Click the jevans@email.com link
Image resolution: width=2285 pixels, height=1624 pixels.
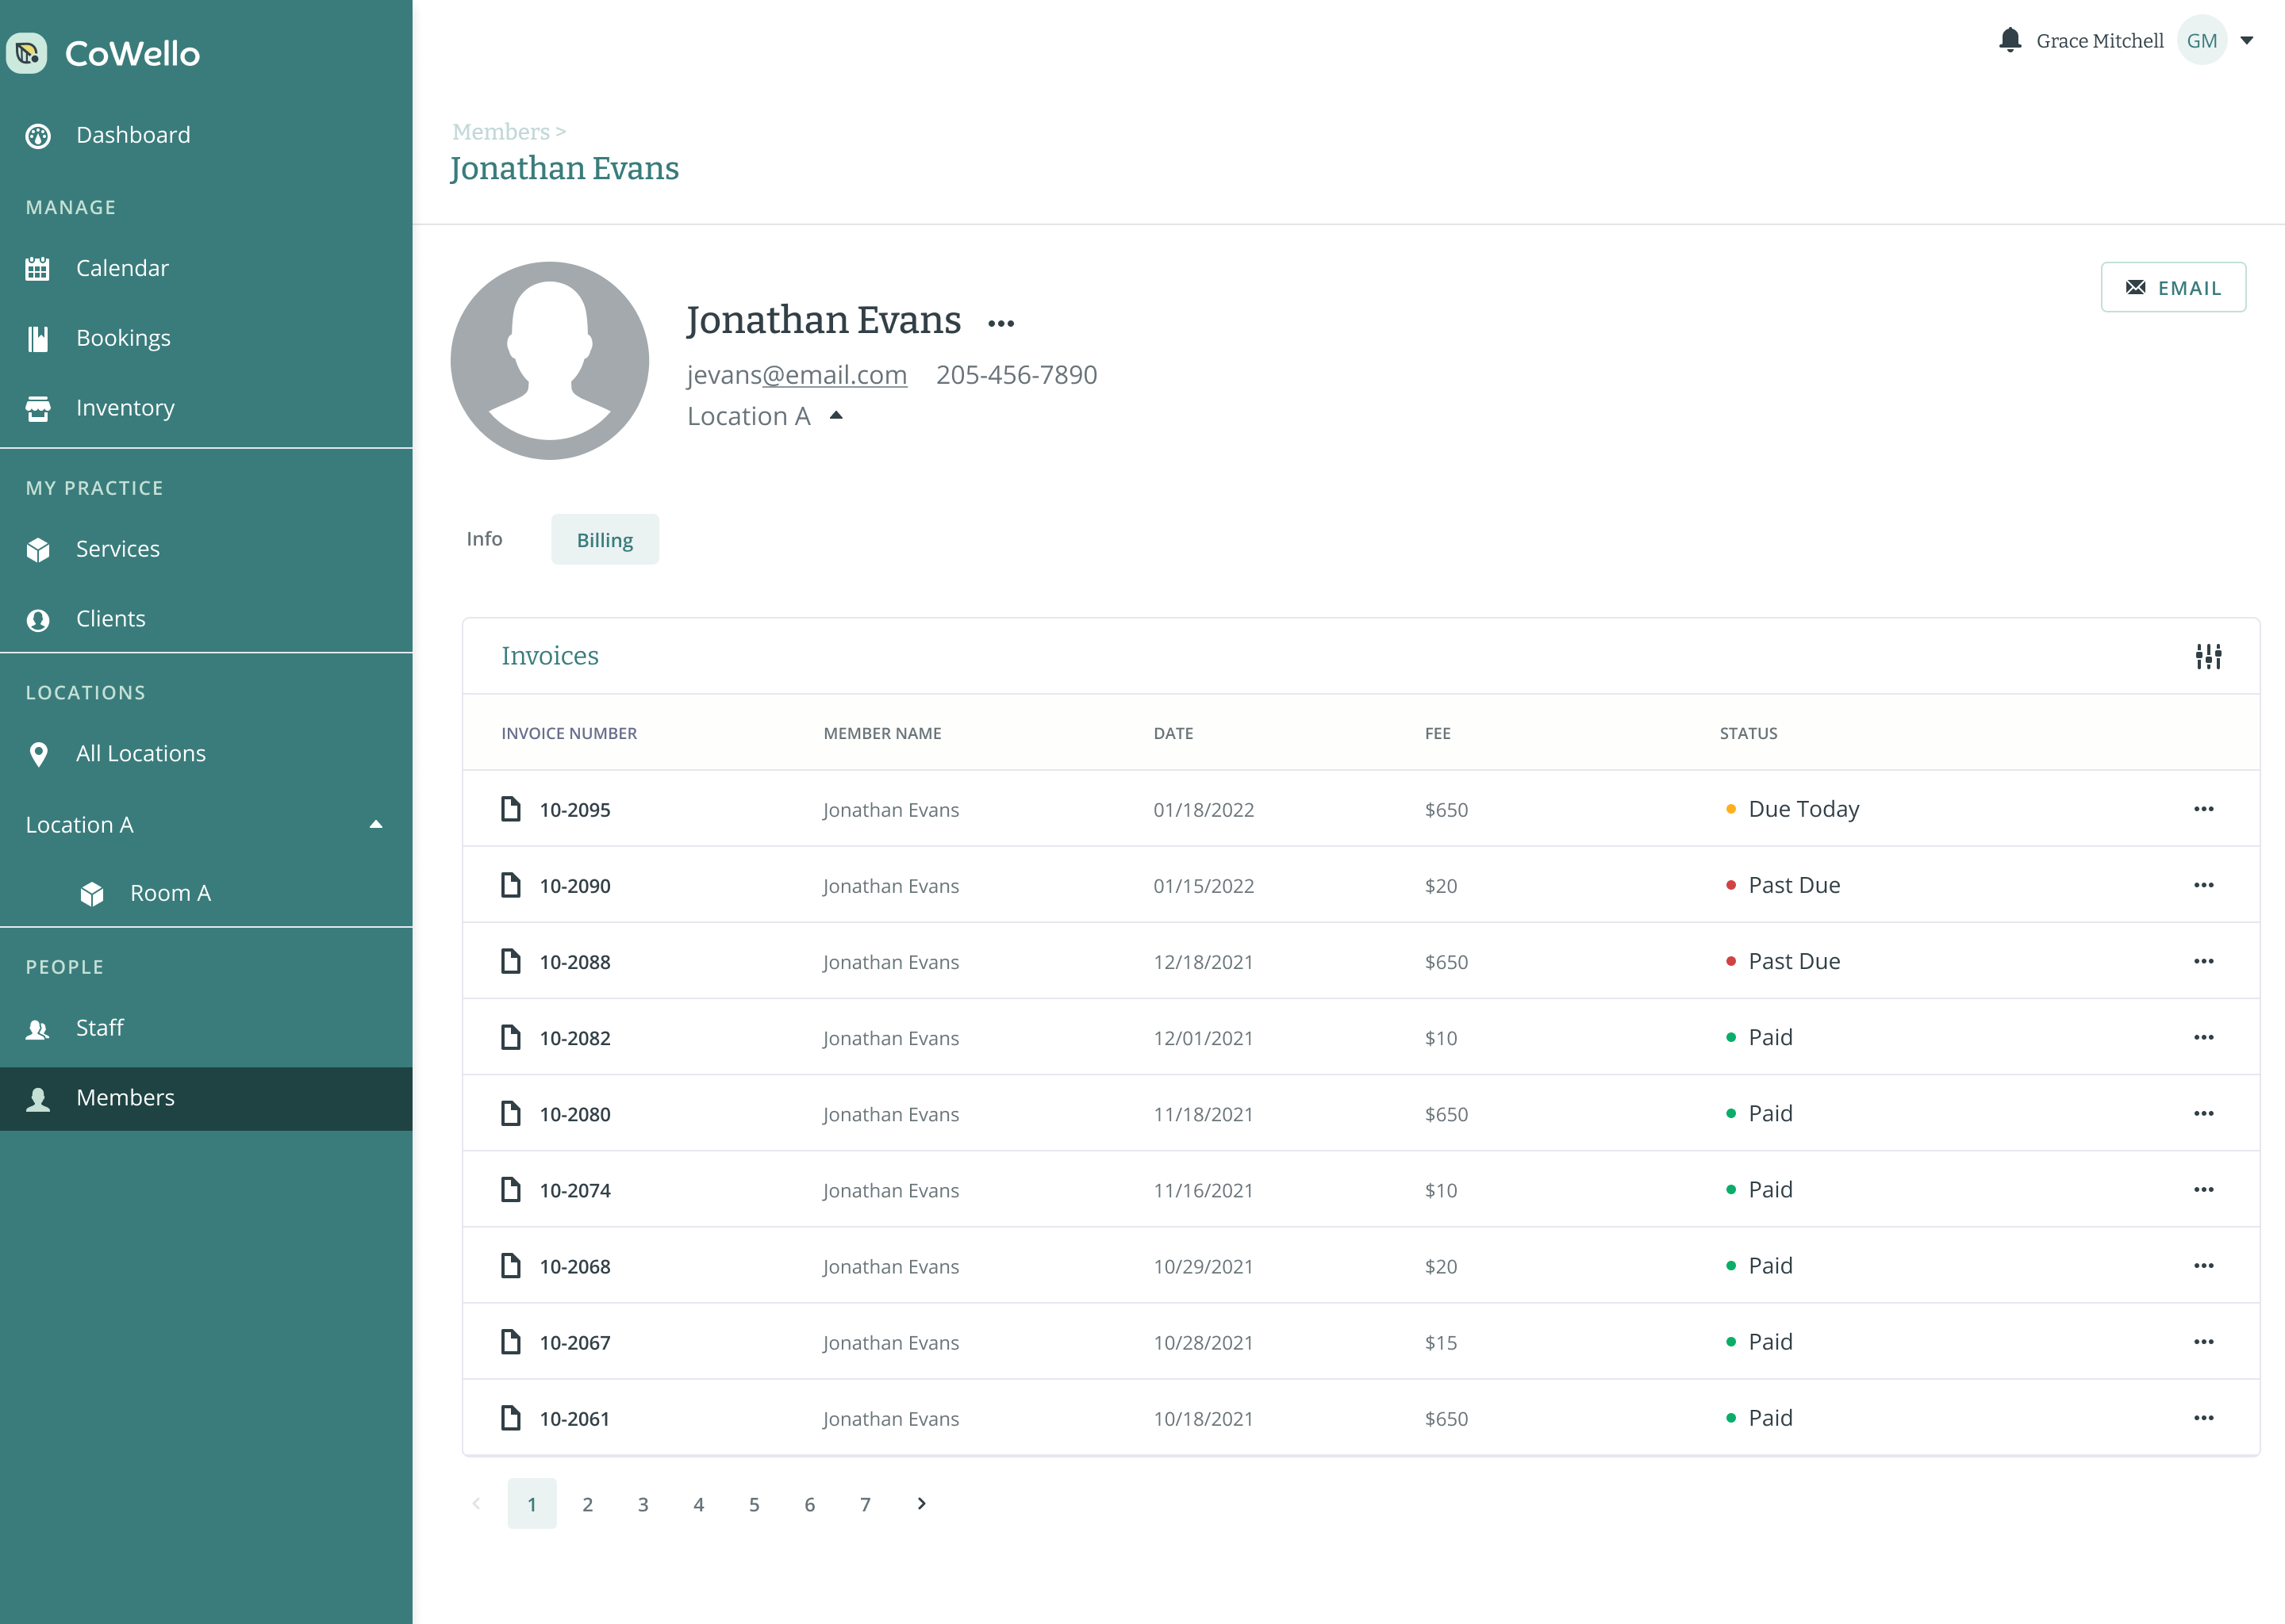click(x=797, y=375)
